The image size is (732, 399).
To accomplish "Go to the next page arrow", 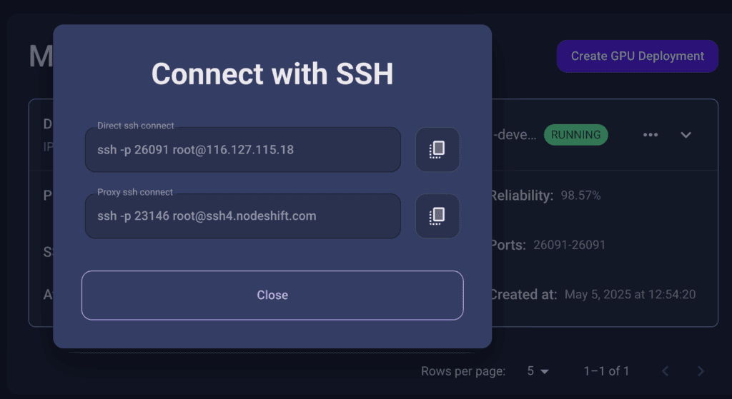I will (701, 371).
